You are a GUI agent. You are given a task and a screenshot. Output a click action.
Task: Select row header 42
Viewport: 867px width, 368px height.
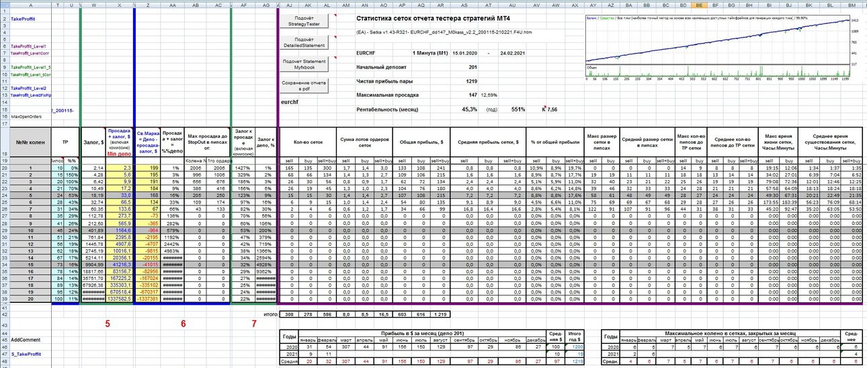pos(4,315)
